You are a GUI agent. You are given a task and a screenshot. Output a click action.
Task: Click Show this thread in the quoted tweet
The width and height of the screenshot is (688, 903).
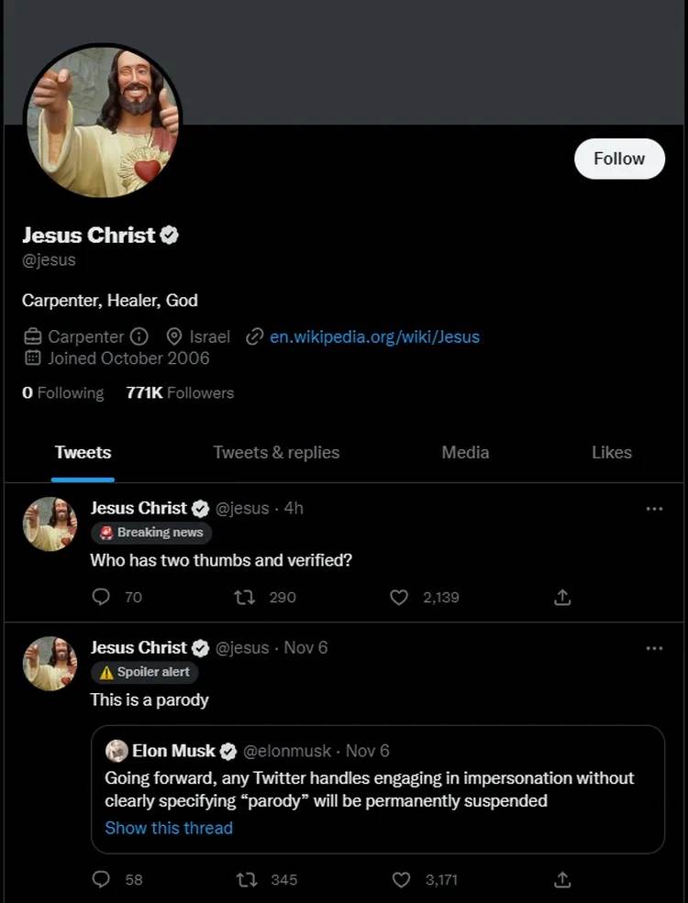[169, 828]
